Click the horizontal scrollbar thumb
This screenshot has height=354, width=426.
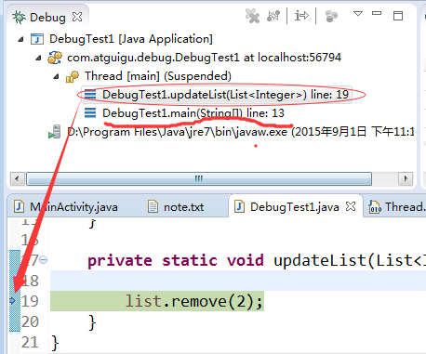coord(199,178)
